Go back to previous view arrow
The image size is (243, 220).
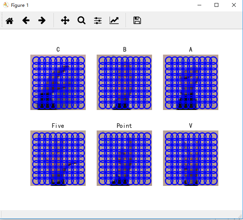[x=26, y=20]
